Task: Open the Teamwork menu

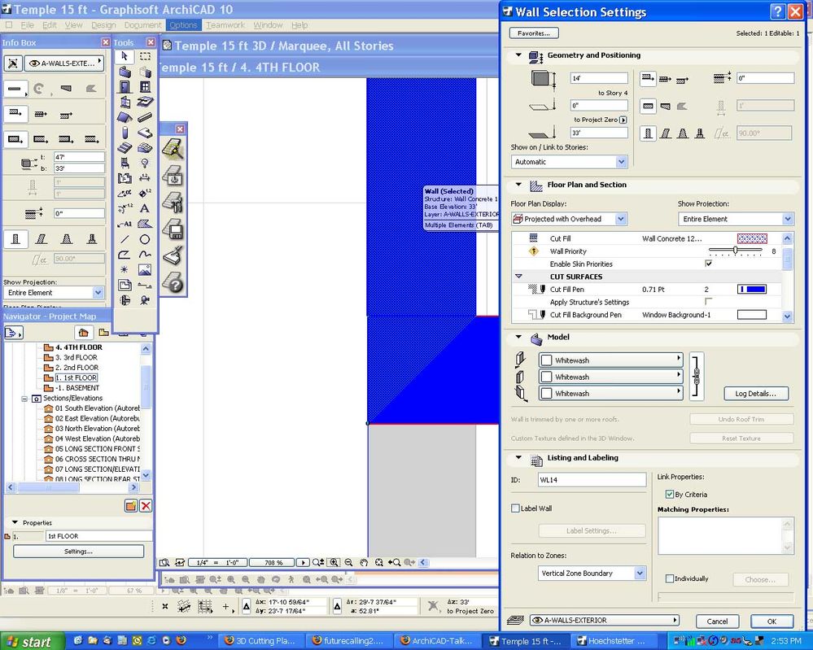Action: (225, 24)
